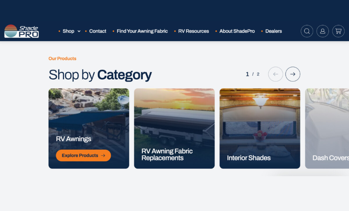Open the shopping cart icon

[x=338, y=31]
